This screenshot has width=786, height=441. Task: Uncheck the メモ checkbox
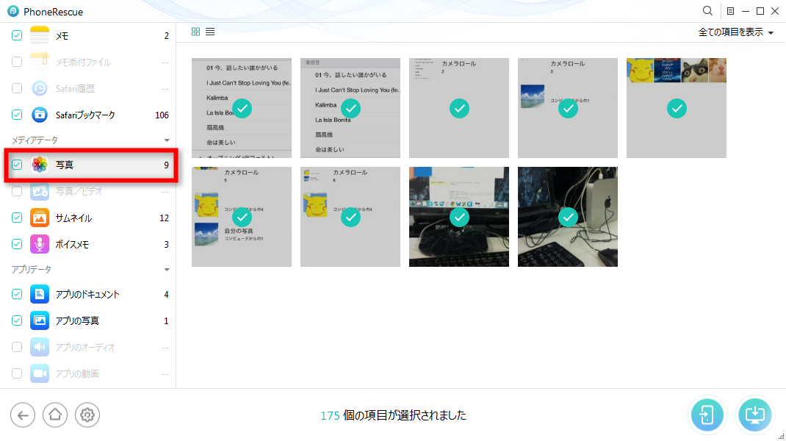pyautogui.click(x=17, y=35)
